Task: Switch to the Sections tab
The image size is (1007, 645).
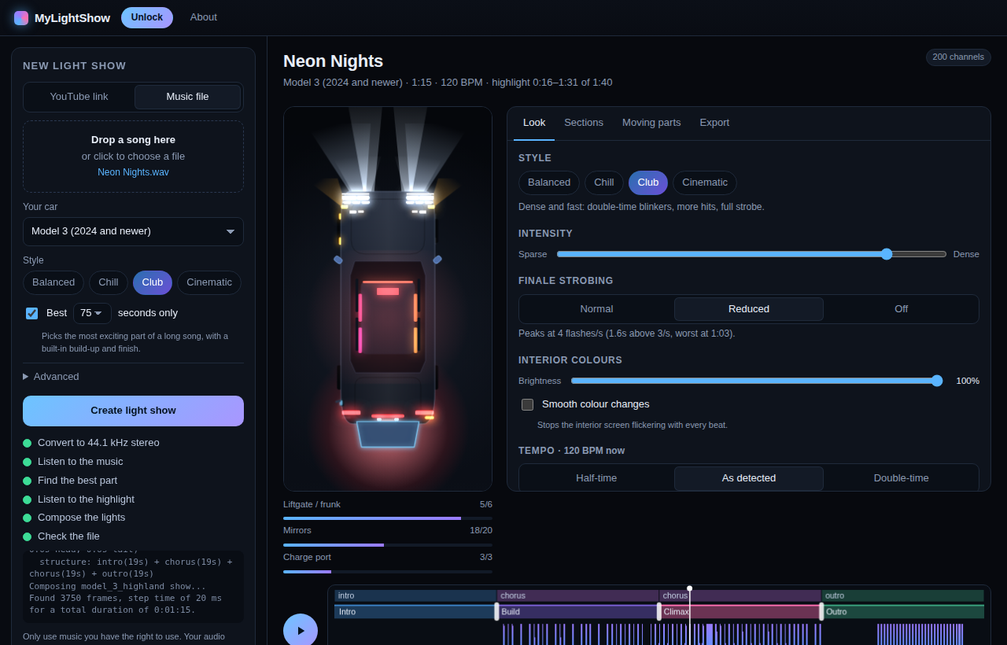Action: (x=584, y=123)
